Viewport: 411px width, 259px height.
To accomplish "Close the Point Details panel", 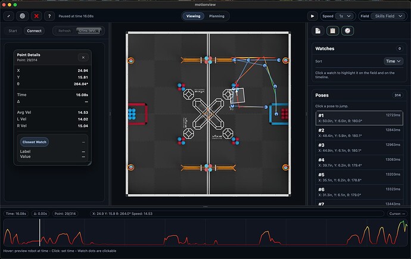I will click(x=83, y=58).
